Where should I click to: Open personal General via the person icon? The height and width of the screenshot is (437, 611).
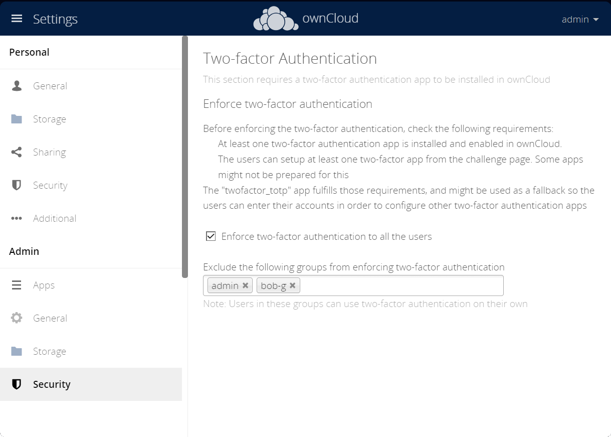[16, 85]
